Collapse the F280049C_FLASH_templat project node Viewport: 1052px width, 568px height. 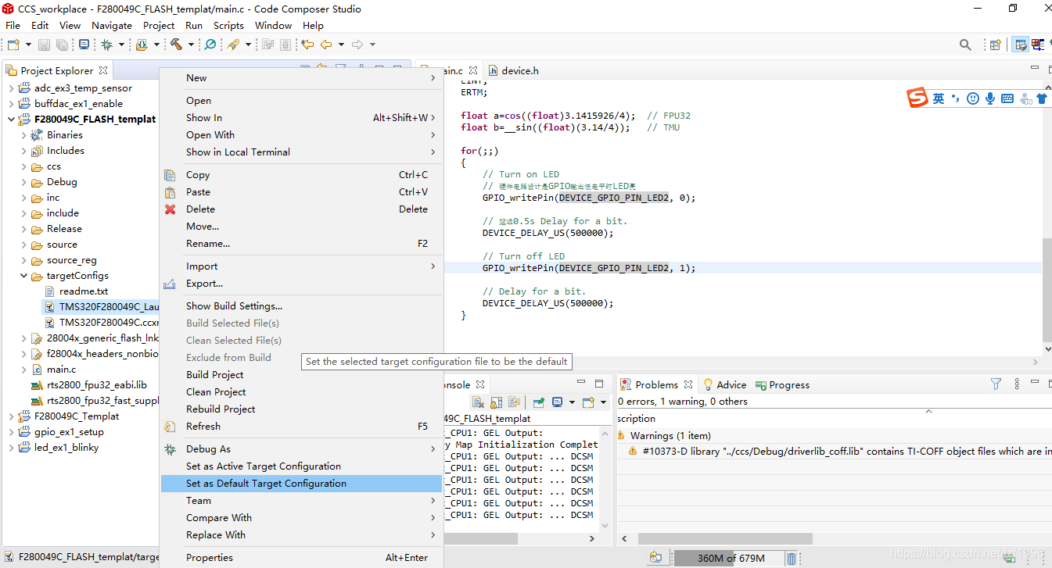11,120
